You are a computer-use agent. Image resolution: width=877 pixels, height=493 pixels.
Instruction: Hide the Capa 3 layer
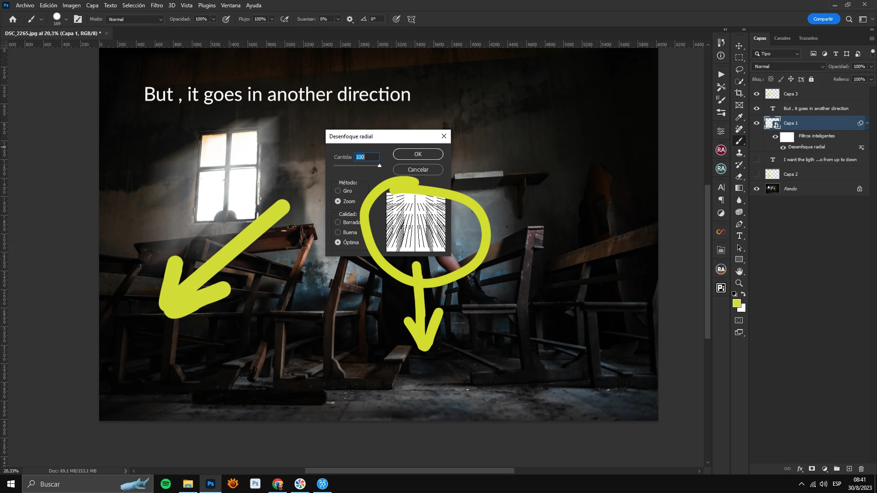click(x=756, y=94)
